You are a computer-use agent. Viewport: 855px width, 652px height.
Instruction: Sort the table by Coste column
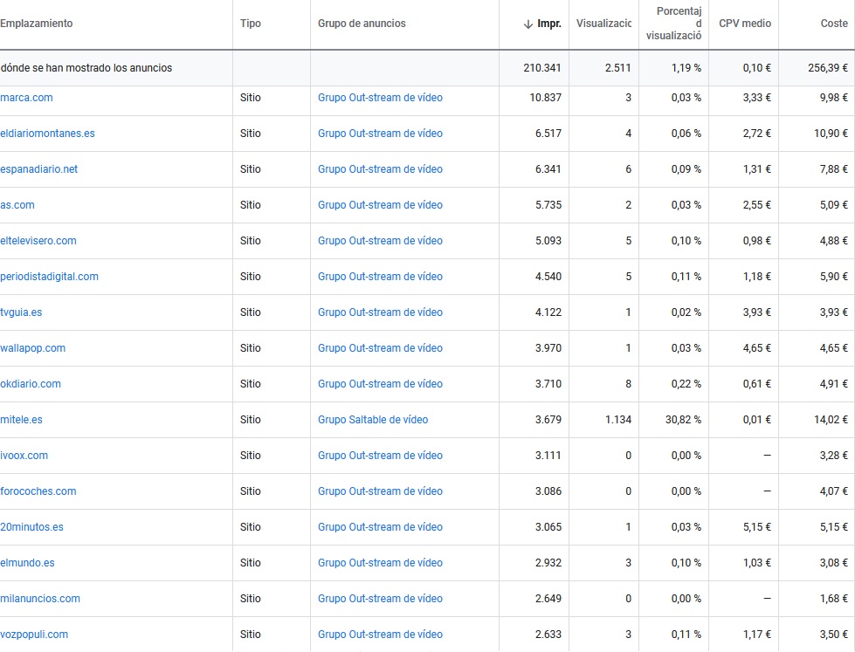(833, 24)
